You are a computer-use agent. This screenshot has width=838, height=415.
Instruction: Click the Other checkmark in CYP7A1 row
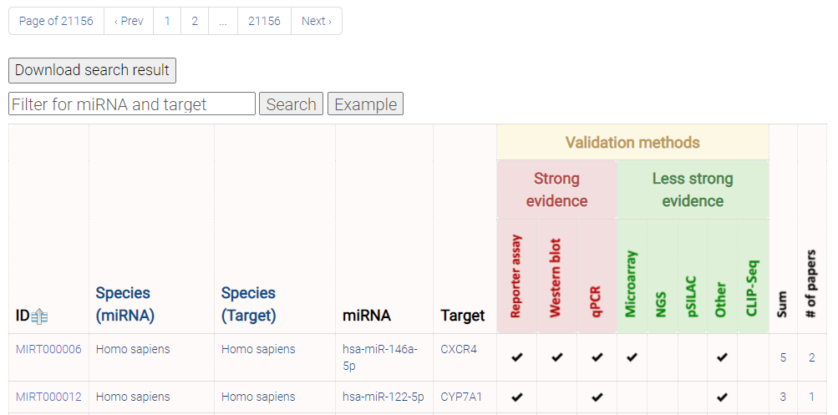[722, 397]
